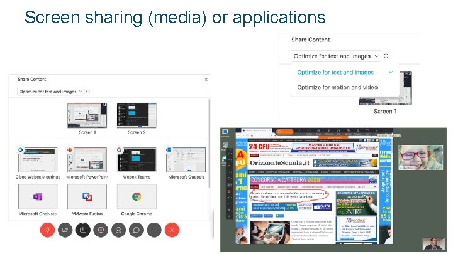This screenshot has height=254, width=453.
Task: Click the info icon next to the large dropdown
Action: coord(386,56)
